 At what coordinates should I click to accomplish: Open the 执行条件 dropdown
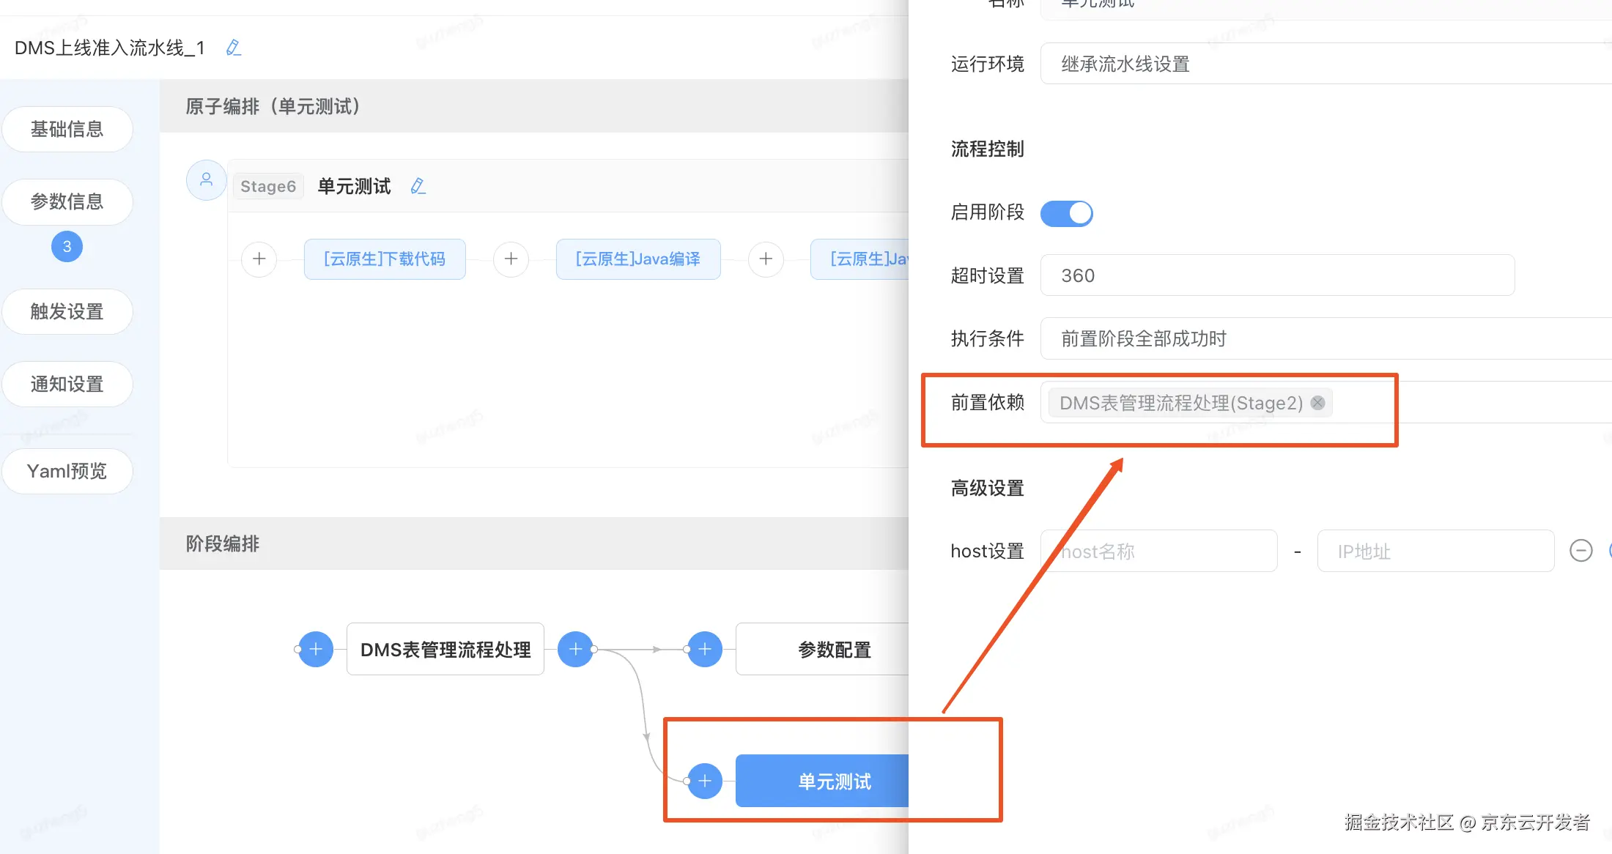(x=1319, y=338)
